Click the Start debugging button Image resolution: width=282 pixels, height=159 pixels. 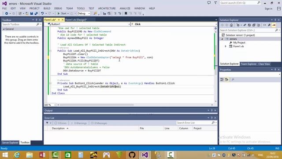pyautogui.click(x=62, y=14)
